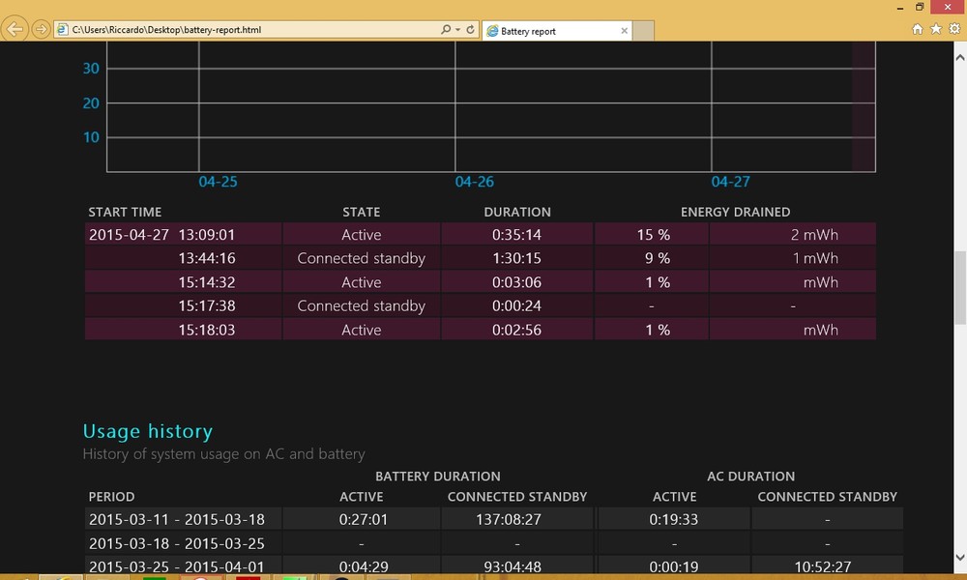Click the 2015-04-27 13:09:01 start time cell
The image size is (967, 580).
183,234
